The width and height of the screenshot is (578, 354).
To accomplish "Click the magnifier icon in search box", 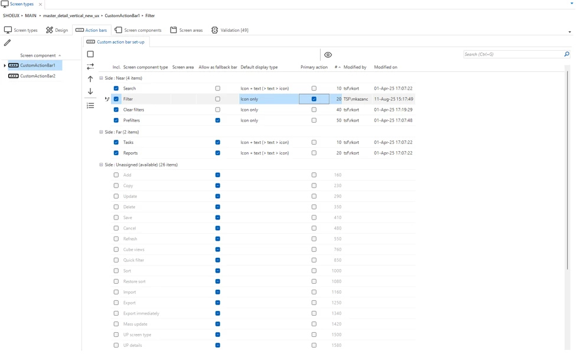I will pyautogui.click(x=566, y=54).
